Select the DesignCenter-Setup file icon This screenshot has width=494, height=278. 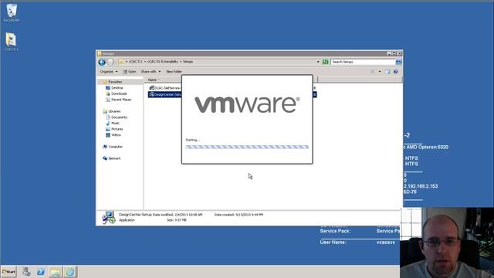pos(151,94)
